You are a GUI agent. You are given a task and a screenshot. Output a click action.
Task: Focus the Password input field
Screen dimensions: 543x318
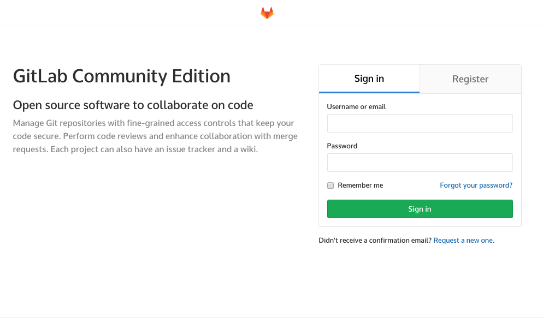click(x=420, y=163)
